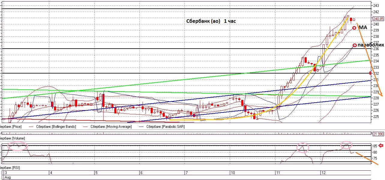Click date 12 on the time axis
Viewport: 385px width, 180px height.
click(323, 173)
